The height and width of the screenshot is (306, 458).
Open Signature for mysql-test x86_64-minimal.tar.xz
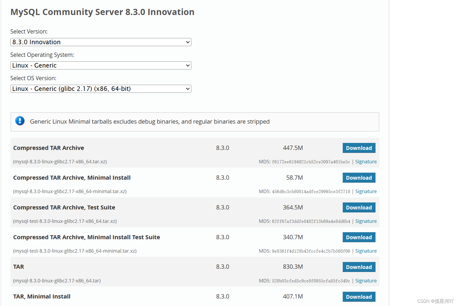tap(366, 251)
